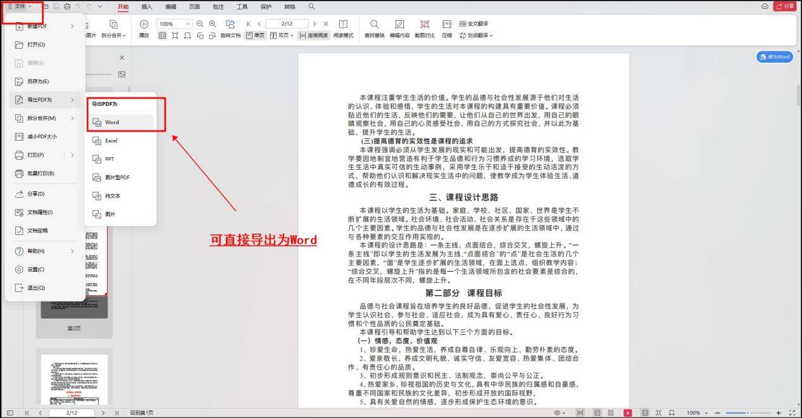Toggle Continuous Reading mode
Screen dimensions: 802x418
(x=313, y=35)
